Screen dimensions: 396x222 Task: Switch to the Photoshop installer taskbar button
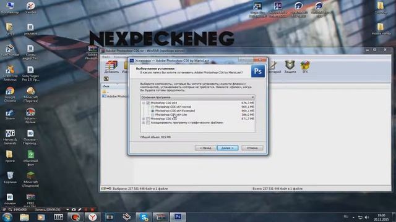pyautogui.click(x=178, y=217)
